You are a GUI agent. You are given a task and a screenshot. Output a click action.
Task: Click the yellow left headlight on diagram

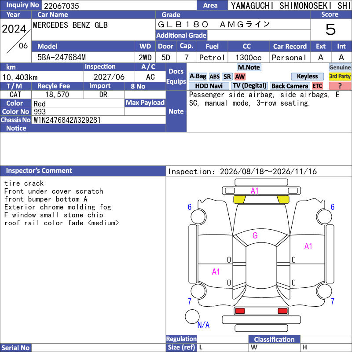tap(239, 199)
